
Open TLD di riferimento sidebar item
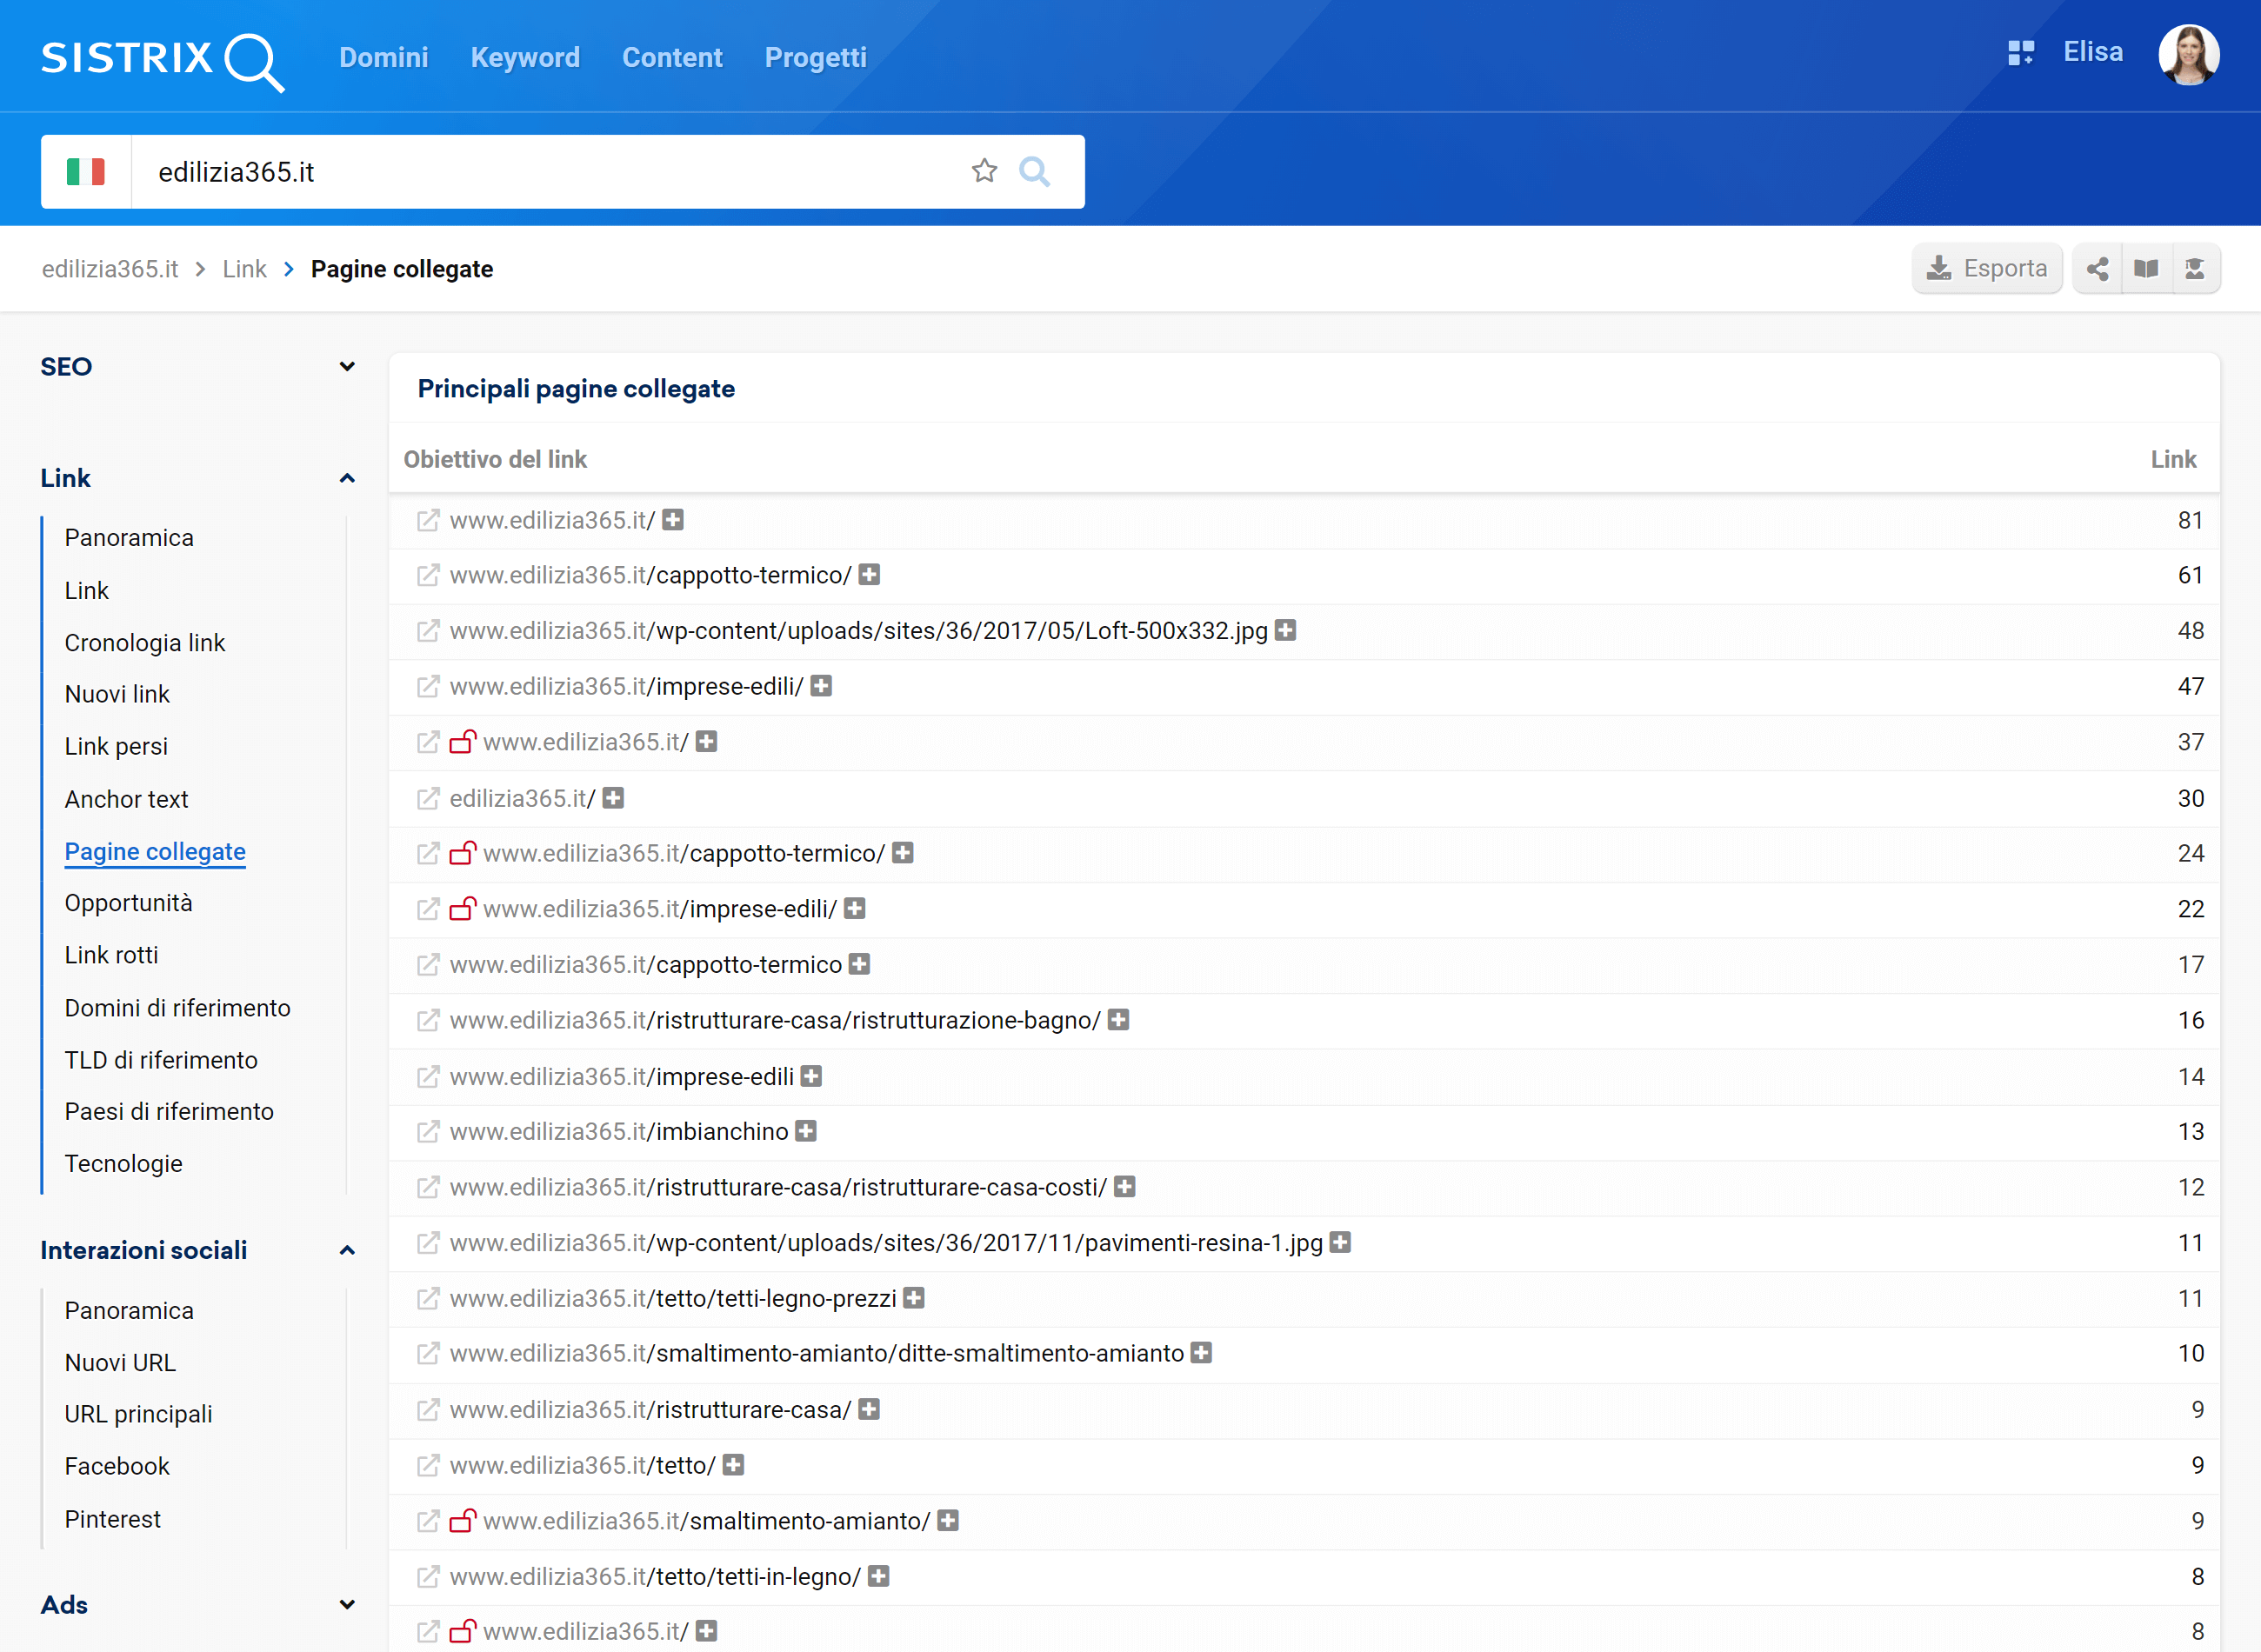pyautogui.click(x=161, y=1060)
